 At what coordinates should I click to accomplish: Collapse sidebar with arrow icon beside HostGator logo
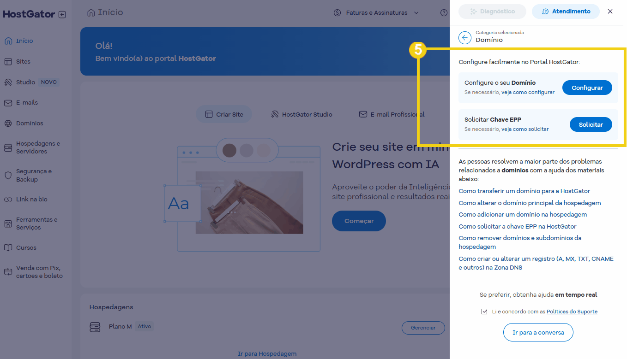[62, 14]
